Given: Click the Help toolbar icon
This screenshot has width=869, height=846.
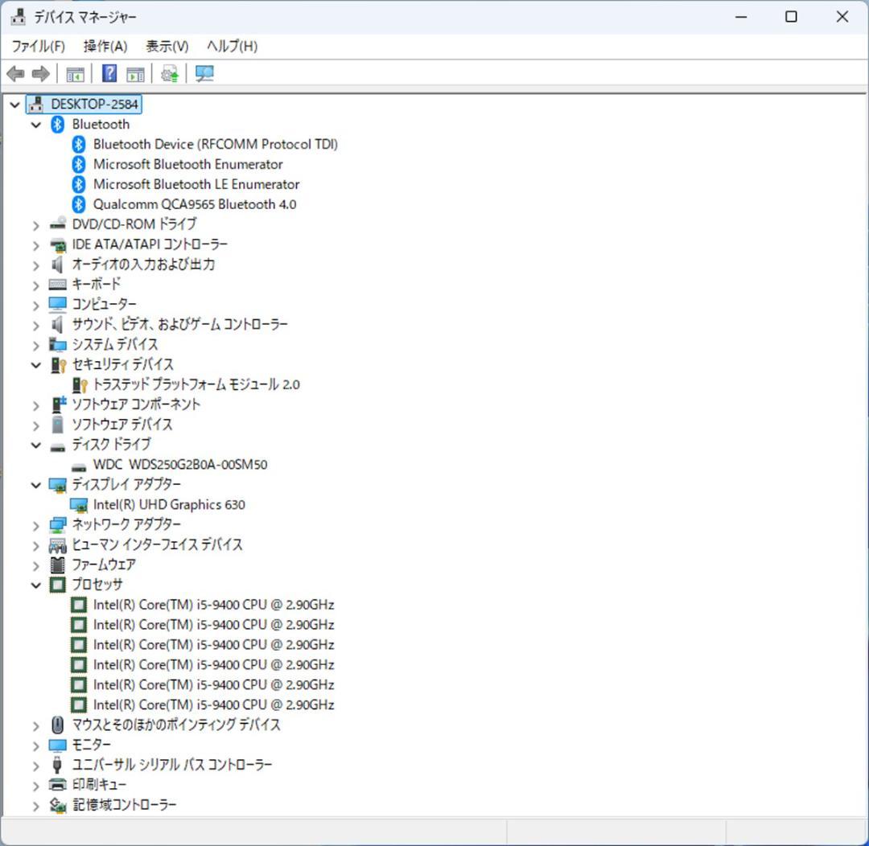Looking at the screenshot, I should [x=109, y=73].
